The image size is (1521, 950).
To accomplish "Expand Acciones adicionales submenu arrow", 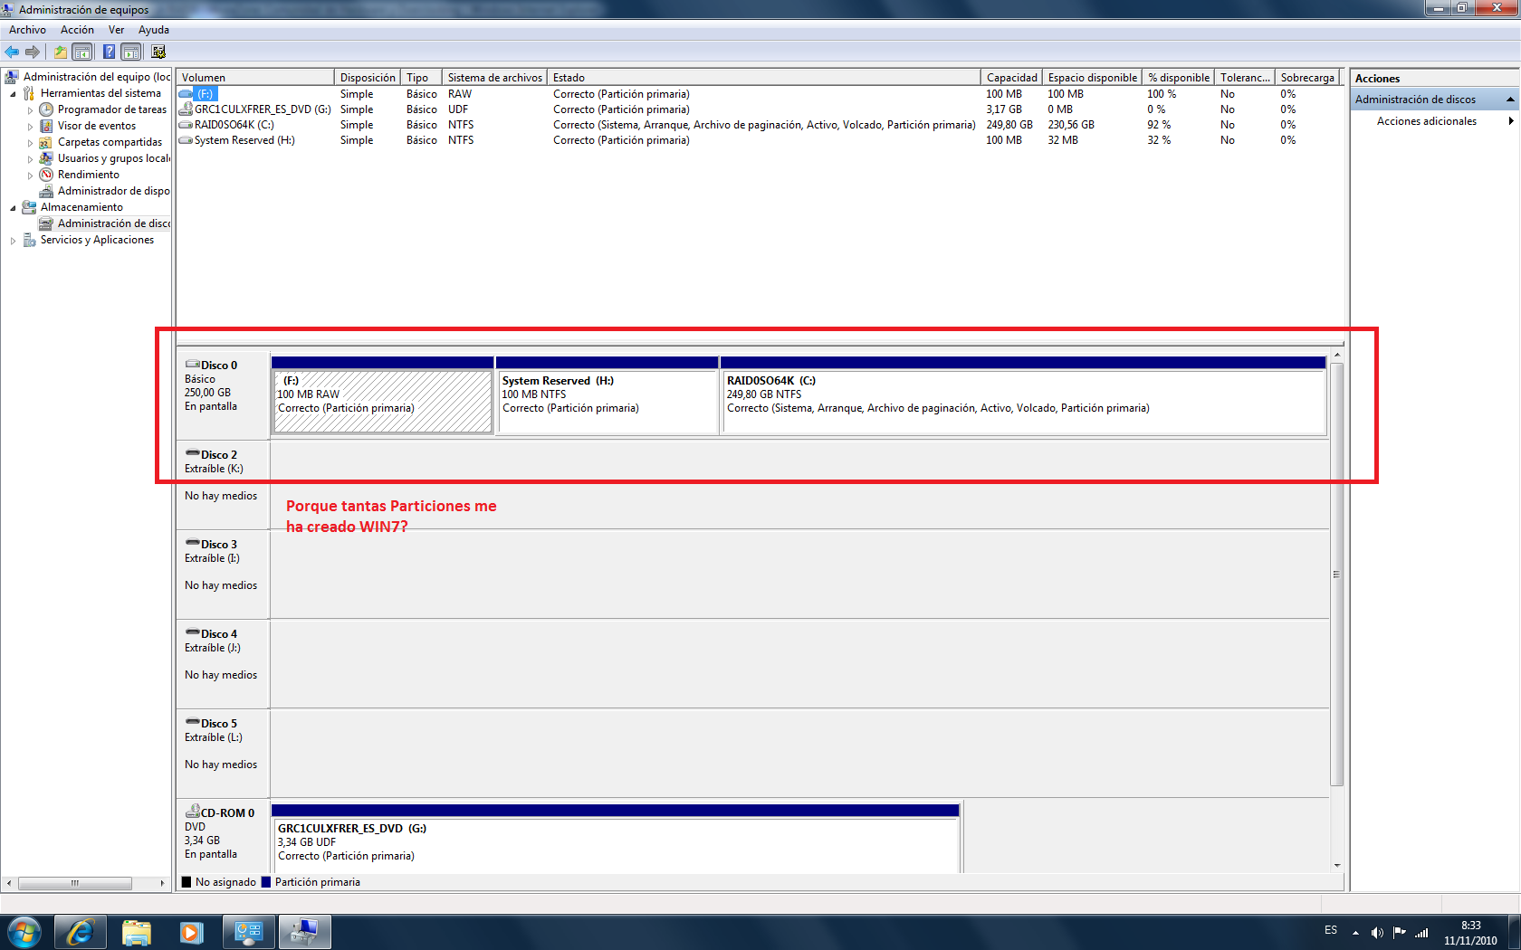I will (1510, 121).
